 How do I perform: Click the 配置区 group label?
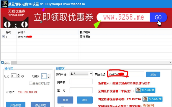(60, 69)
